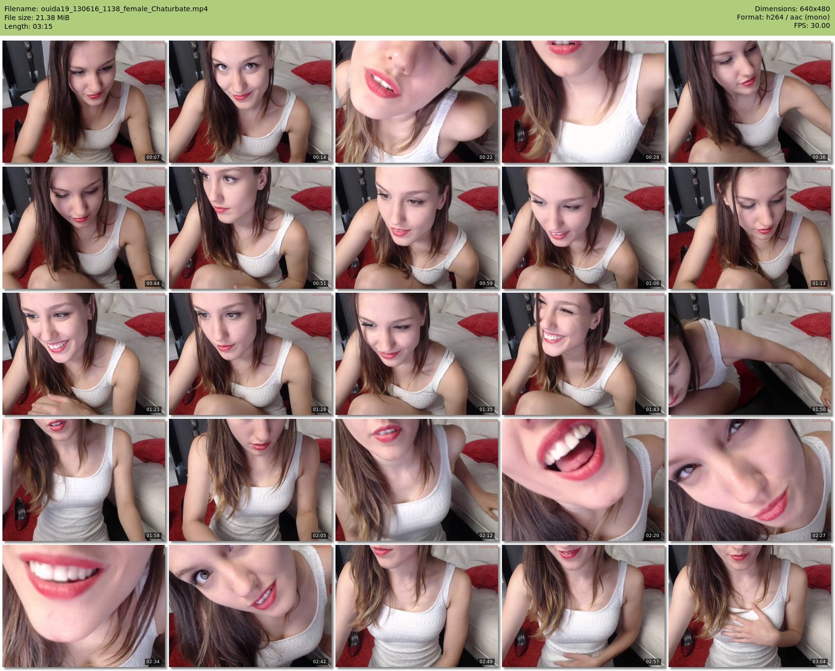Screen dimensions: 835x671
Task: Open the thumbnail stamped 03:04
Action: 750,606
